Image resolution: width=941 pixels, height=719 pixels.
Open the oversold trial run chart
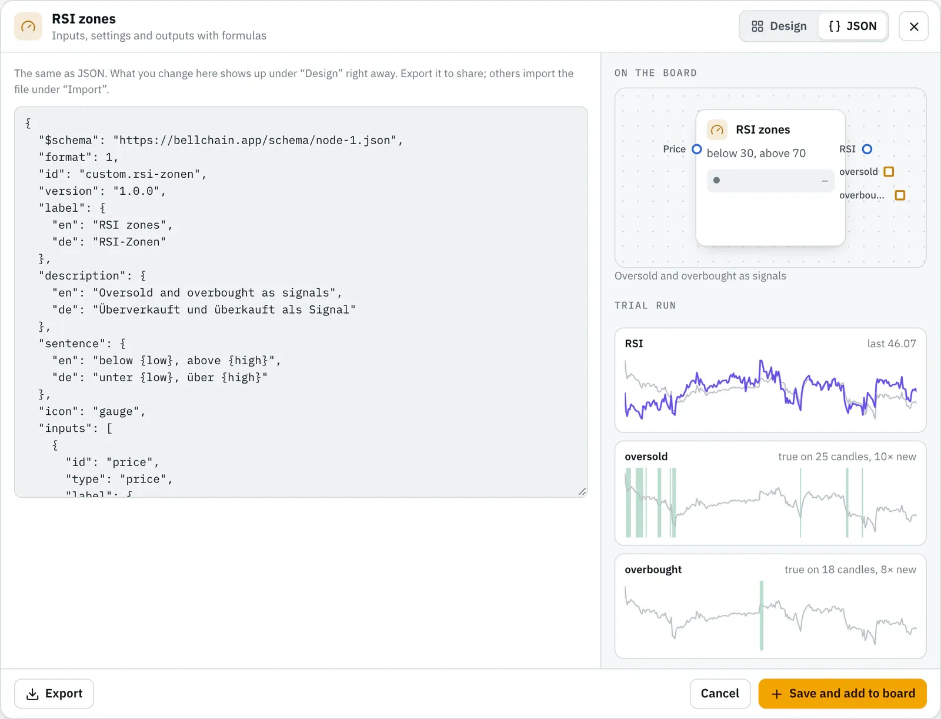pyautogui.click(x=770, y=493)
